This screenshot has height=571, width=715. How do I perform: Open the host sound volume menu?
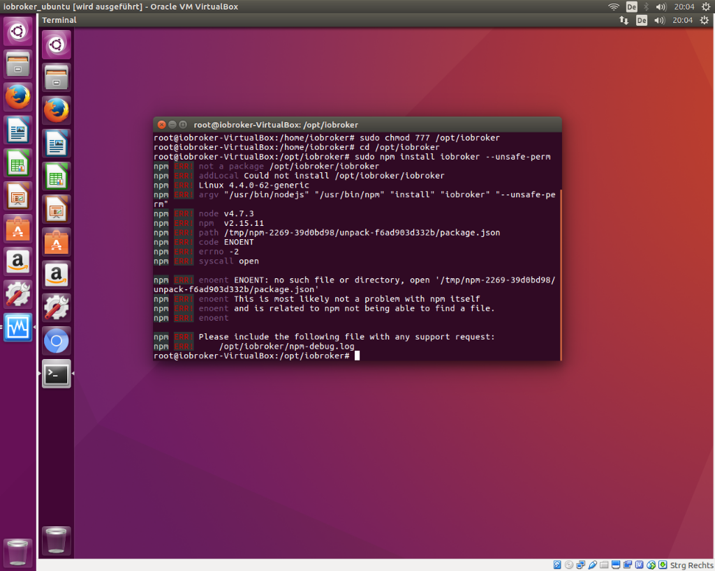661,7
